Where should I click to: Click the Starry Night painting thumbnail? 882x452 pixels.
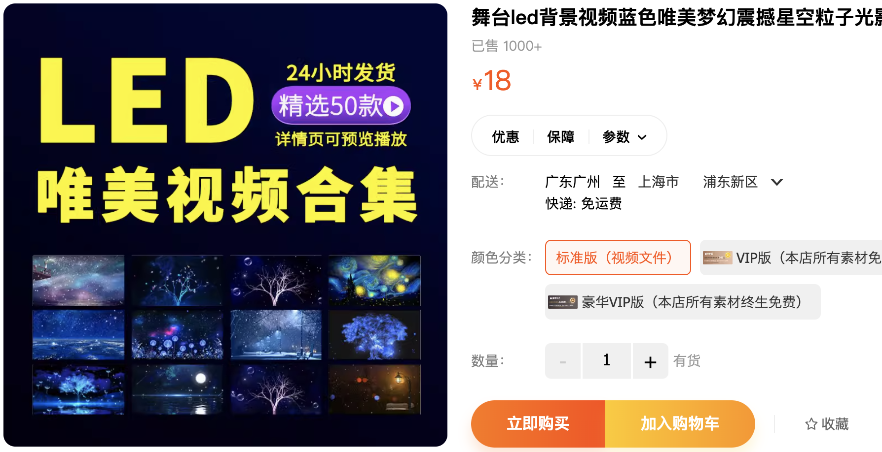coord(374,281)
